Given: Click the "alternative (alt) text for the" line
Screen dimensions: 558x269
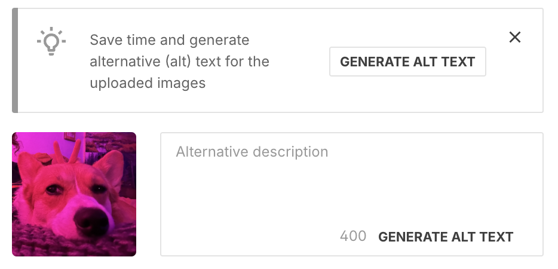Looking at the screenshot, I should click(x=179, y=62).
